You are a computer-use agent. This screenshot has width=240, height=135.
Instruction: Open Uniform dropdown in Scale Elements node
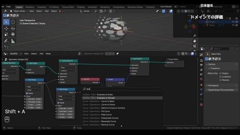point(68,71)
